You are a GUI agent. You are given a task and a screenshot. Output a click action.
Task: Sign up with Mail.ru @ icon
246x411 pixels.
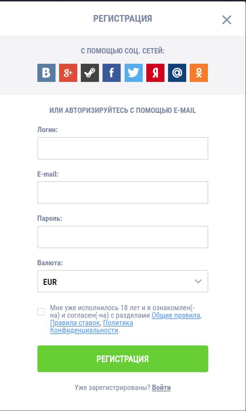(x=177, y=73)
